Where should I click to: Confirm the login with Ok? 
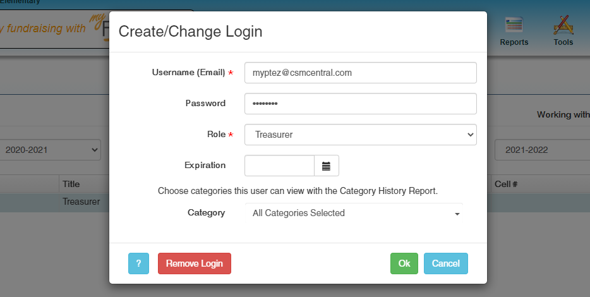[404, 264]
